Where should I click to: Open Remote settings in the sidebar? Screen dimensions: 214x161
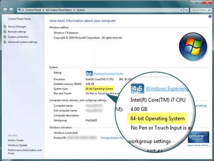click(17, 32)
